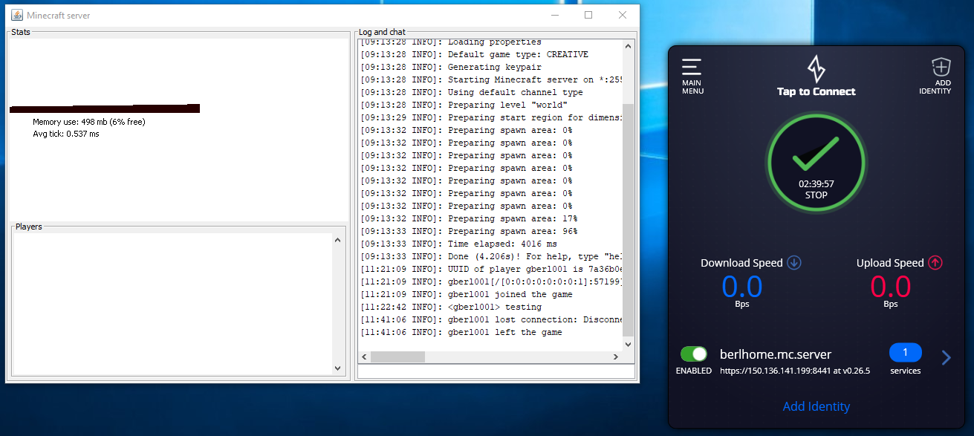Click log scroll down arrow
The height and width of the screenshot is (436, 974).
coord(629,344)
